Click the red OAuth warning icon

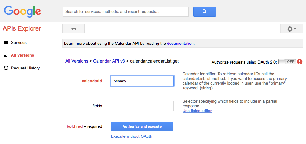299,62
